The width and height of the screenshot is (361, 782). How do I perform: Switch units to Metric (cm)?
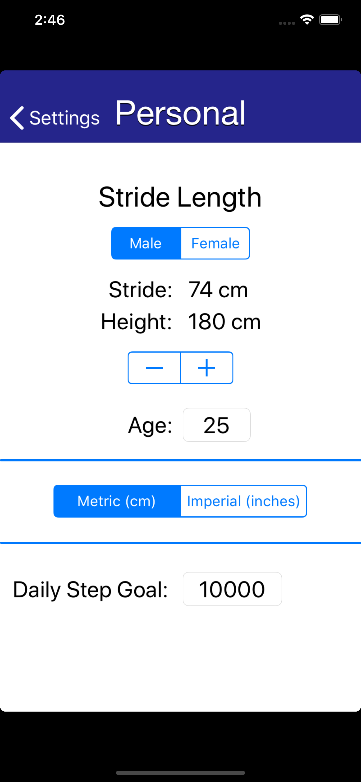pyautogui.click(x=117, y=501)
